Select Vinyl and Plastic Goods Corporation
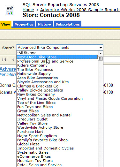This screenshot has height=167, width=120. pos(57,98)
